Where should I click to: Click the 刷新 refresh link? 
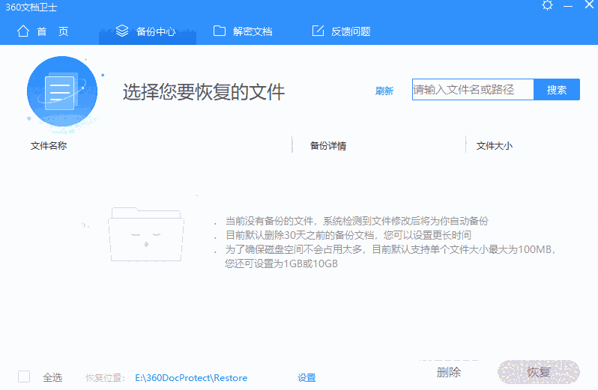(x=384, y=91)
